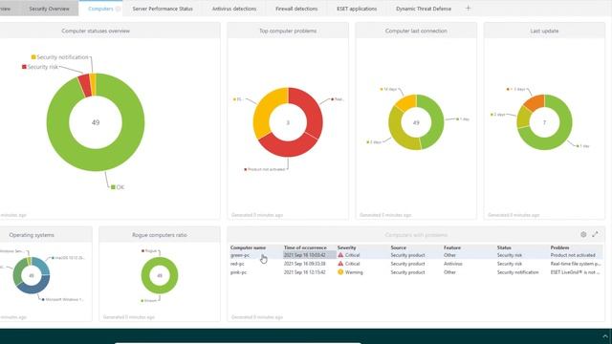612x344 pixels.
Task: Click Computer last connection panel header
Action: [x=416, y=31]
